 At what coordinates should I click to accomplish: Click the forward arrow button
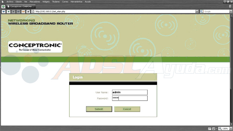[x=13, y=11]
